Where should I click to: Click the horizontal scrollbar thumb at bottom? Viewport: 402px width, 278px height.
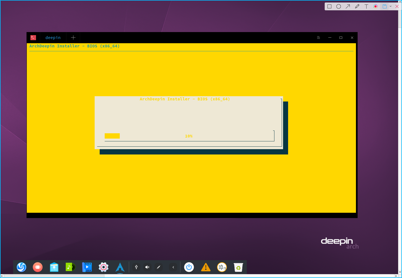click(x=54, y=276)
